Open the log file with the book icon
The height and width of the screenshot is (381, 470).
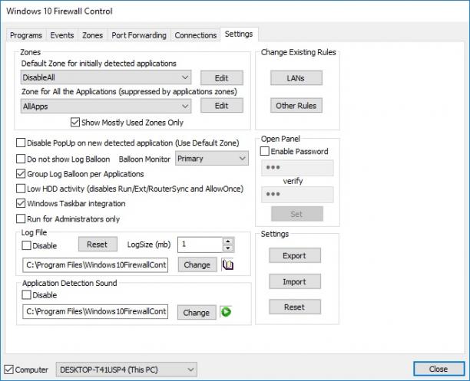click(x=228, y=265)
